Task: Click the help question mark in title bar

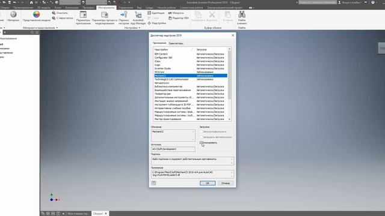Action: pyautogui.click(x=373, y=2)
